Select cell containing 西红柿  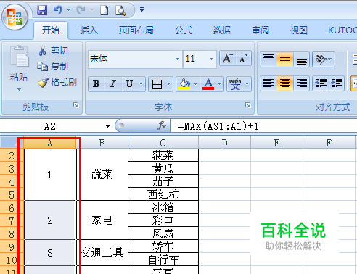coord(163,194)
